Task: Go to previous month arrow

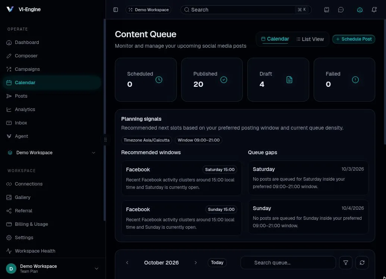Action: tap(127, 263)
